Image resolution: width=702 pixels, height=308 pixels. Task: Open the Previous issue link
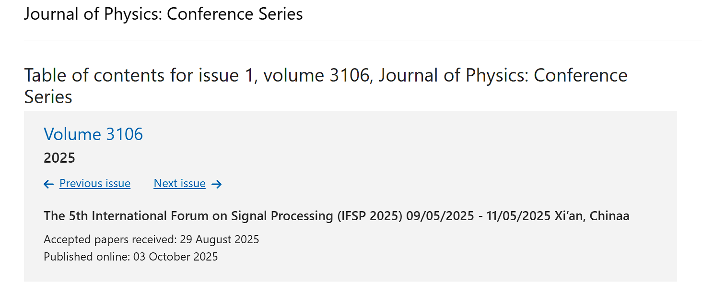pyautogui.click(x=95, y=184)
